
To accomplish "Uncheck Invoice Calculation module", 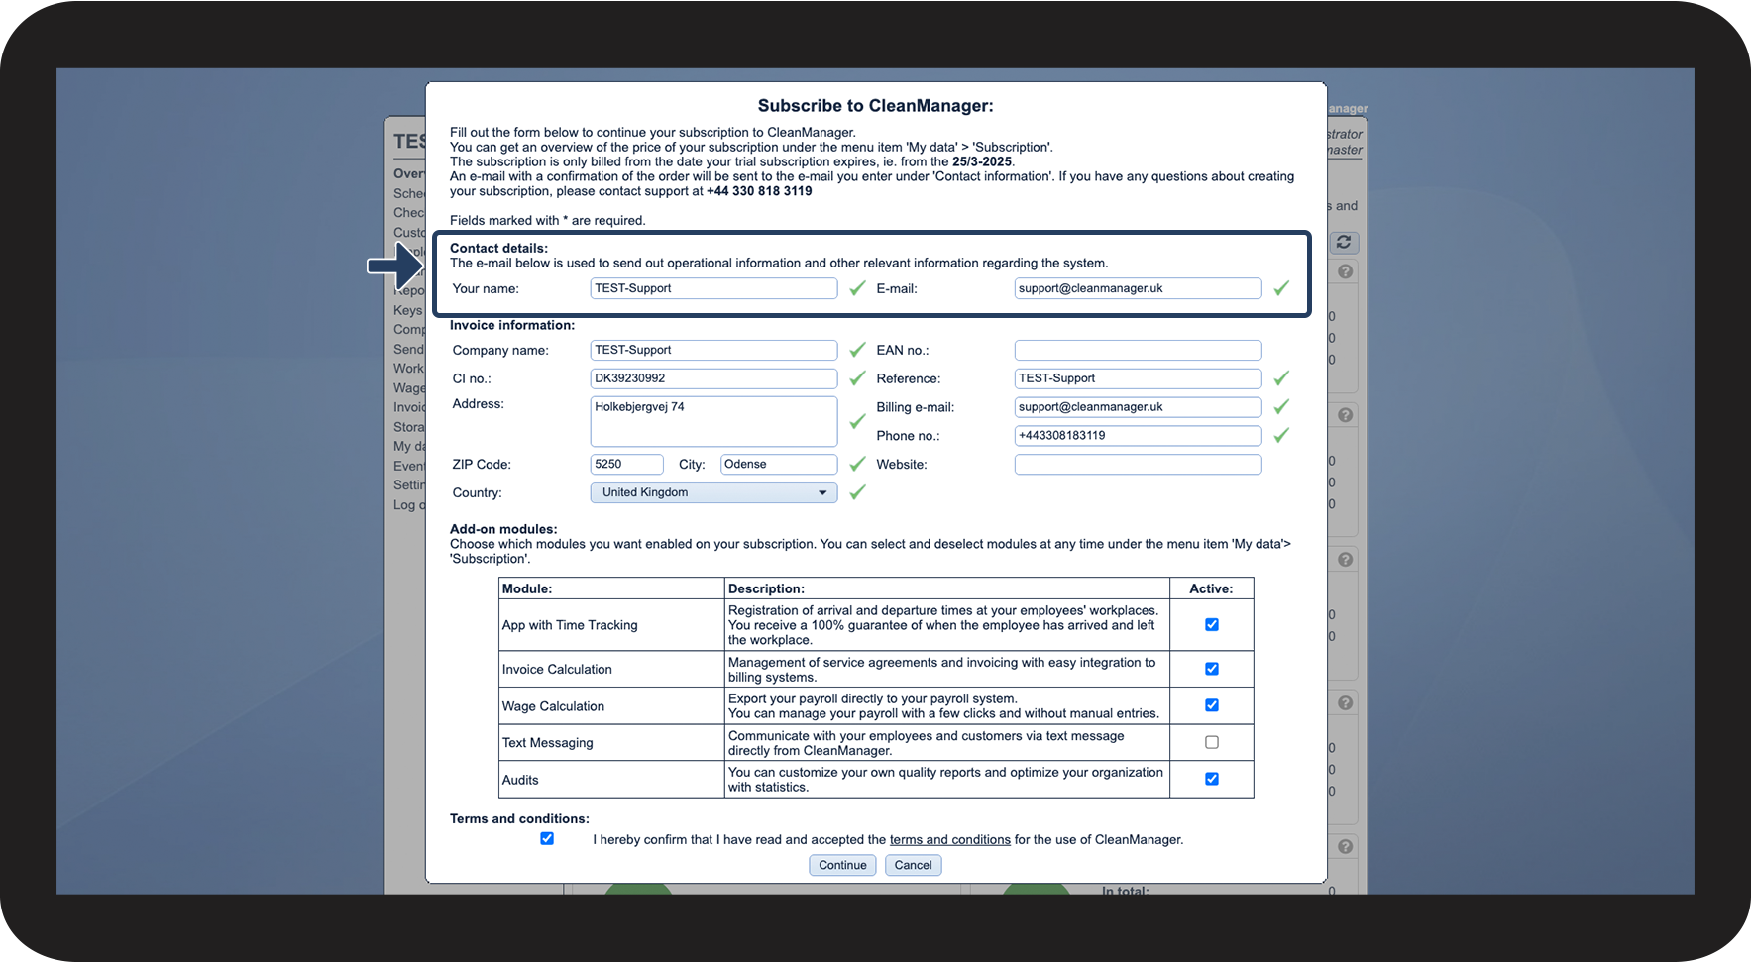I will click(x=1211, y=669).
